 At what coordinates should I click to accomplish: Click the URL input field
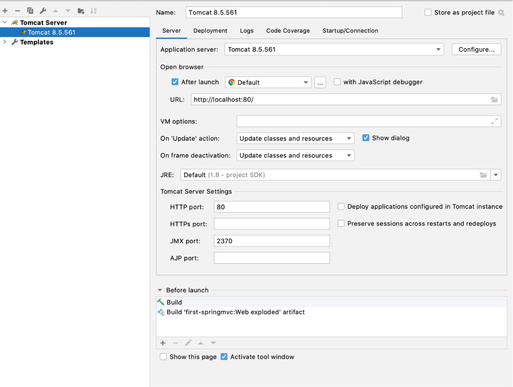pyautogui.click(x=346, y=100)
